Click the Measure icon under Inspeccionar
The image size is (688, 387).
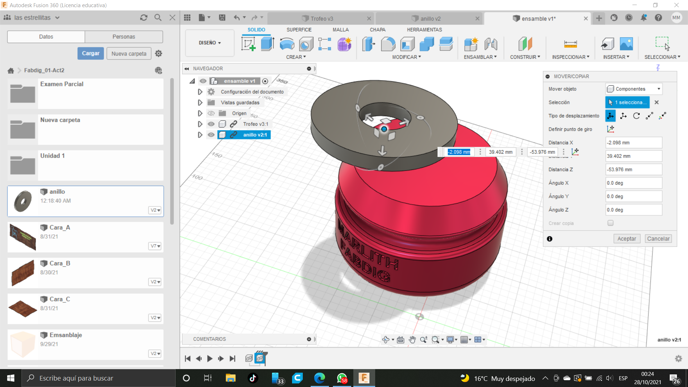[570, 44]
